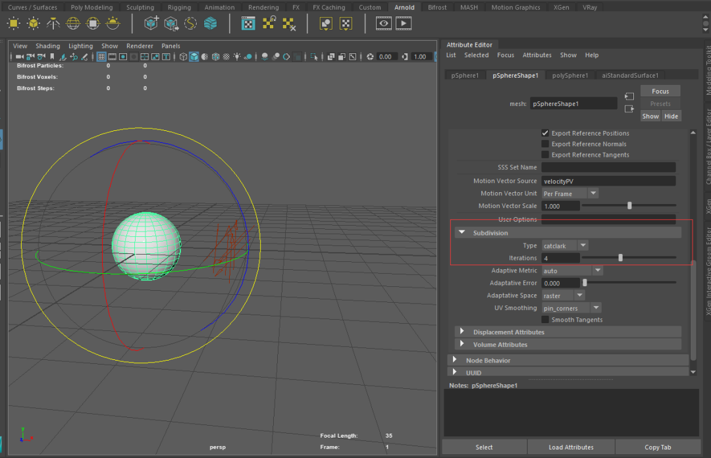Click the Subdivision Iterations slider handle
The width and height of the screenshot is (711, 458).
point(620,258)
